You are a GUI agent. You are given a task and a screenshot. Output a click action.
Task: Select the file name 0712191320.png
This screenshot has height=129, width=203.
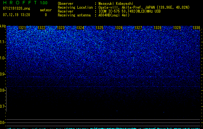pos(16,9)
